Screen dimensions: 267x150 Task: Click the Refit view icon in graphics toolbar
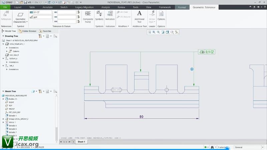pyautogui.click(x=149, y=32)
